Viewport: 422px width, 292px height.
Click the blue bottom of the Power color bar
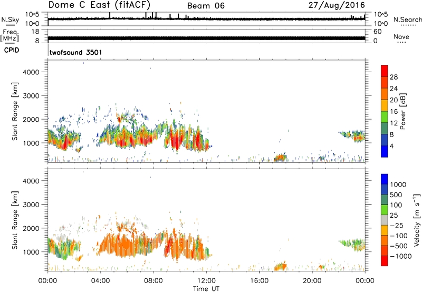pyautogui.click(x=385, y=151)
